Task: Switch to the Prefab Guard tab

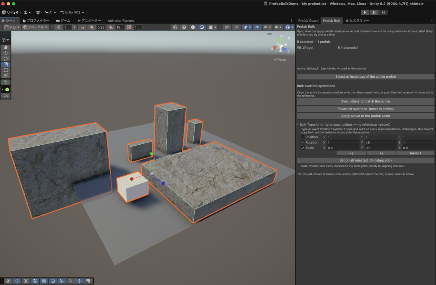Action: point(308,21)
